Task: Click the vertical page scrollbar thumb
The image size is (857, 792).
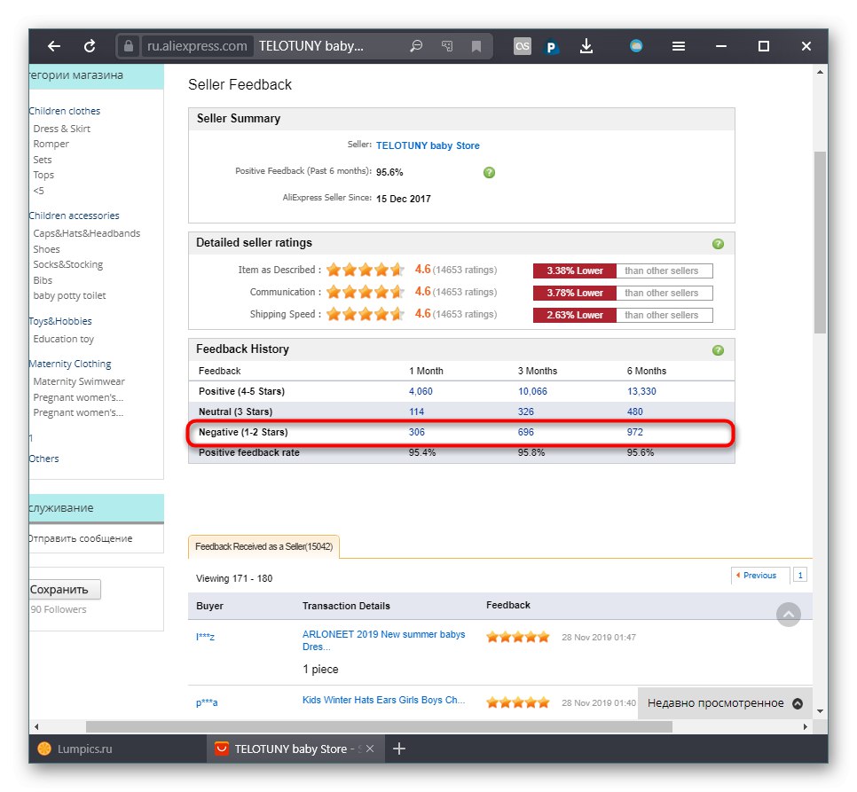Action: [x=819, y=242]
